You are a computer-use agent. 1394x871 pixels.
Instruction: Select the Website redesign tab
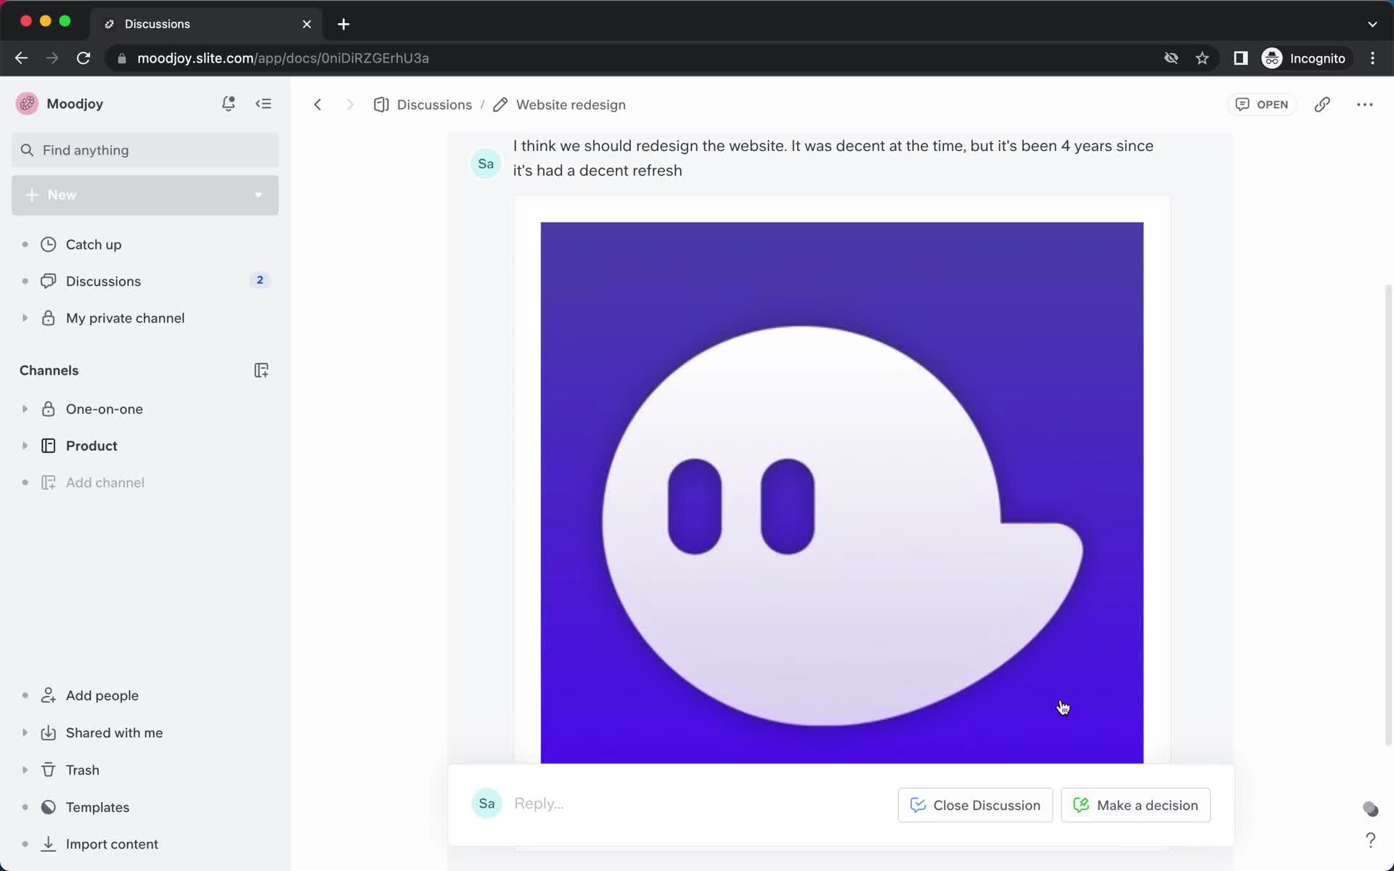[571, 105]
